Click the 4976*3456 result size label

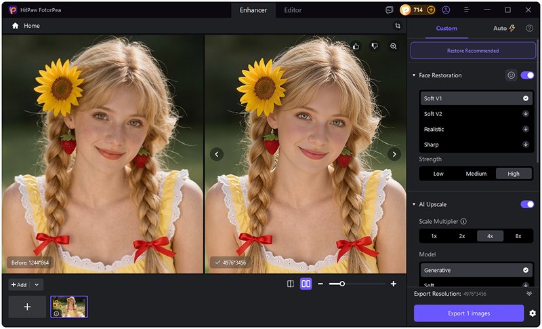click(x=230, y=263)
